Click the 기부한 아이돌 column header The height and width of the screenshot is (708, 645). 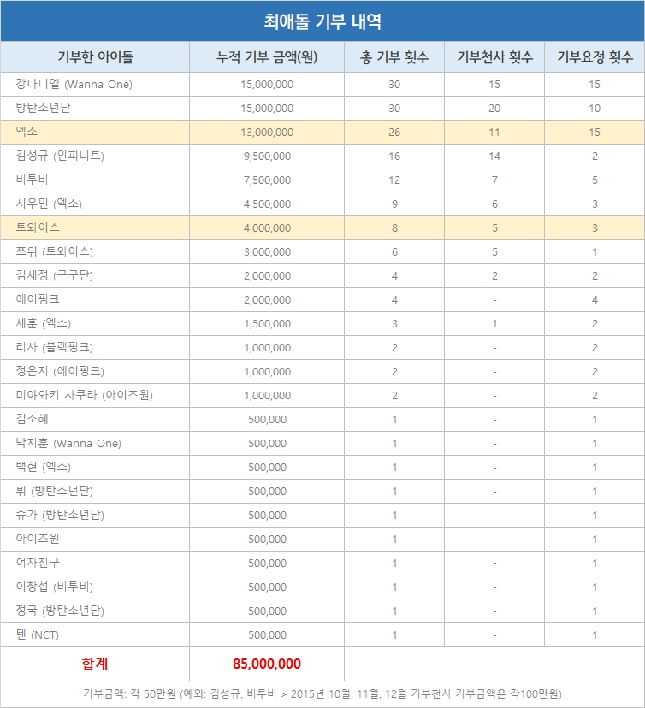pos(95,57)
